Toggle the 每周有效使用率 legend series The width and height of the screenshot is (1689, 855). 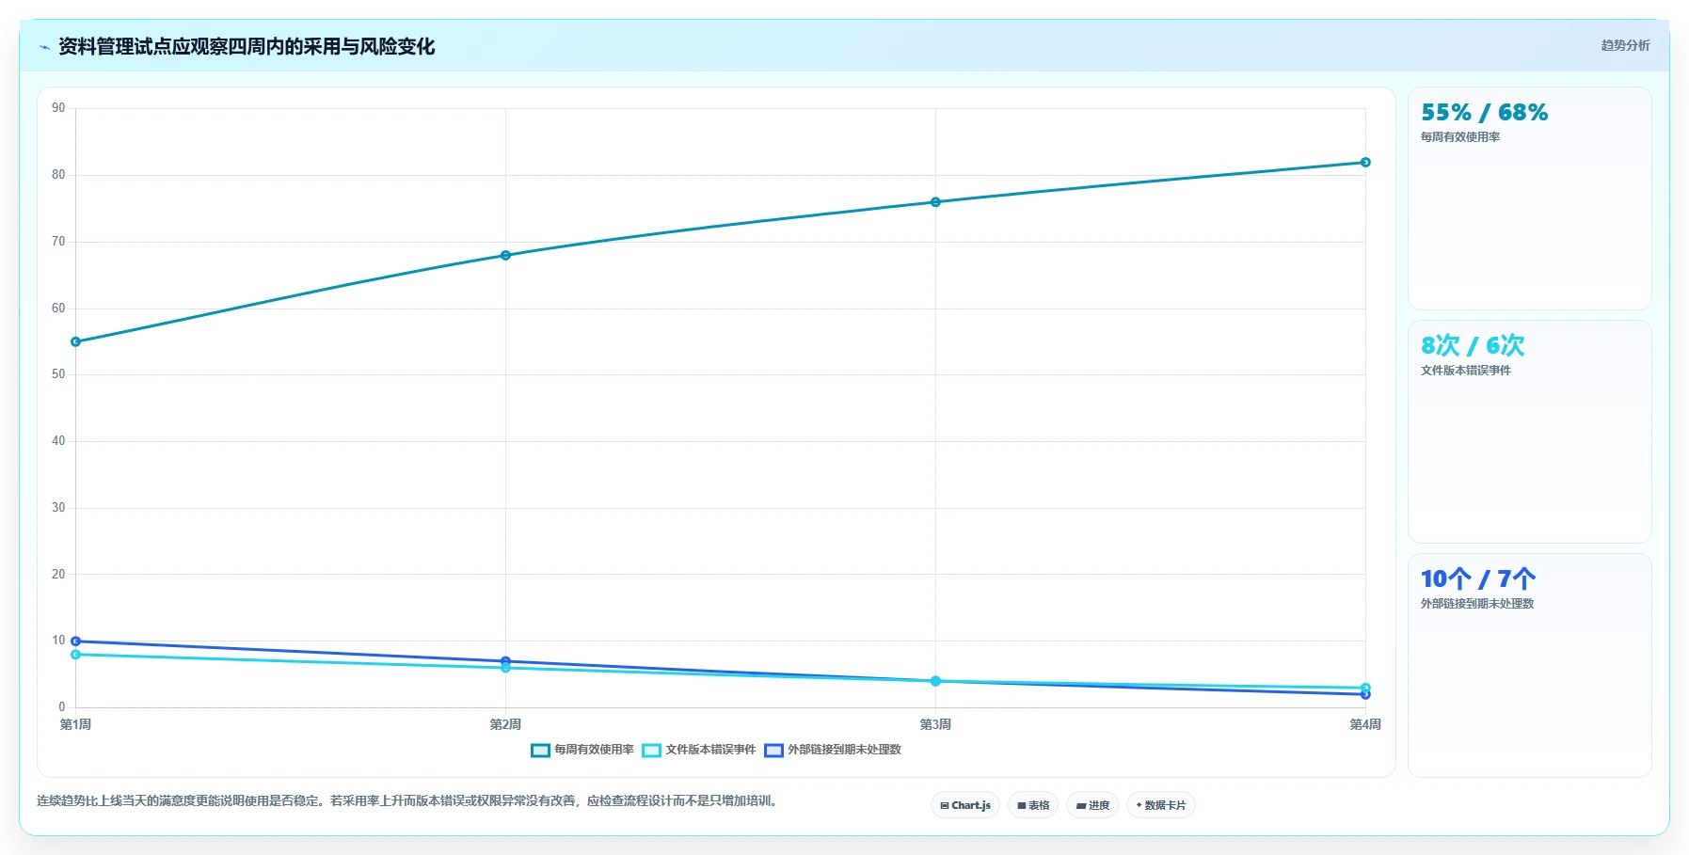[x=582, y=750]
